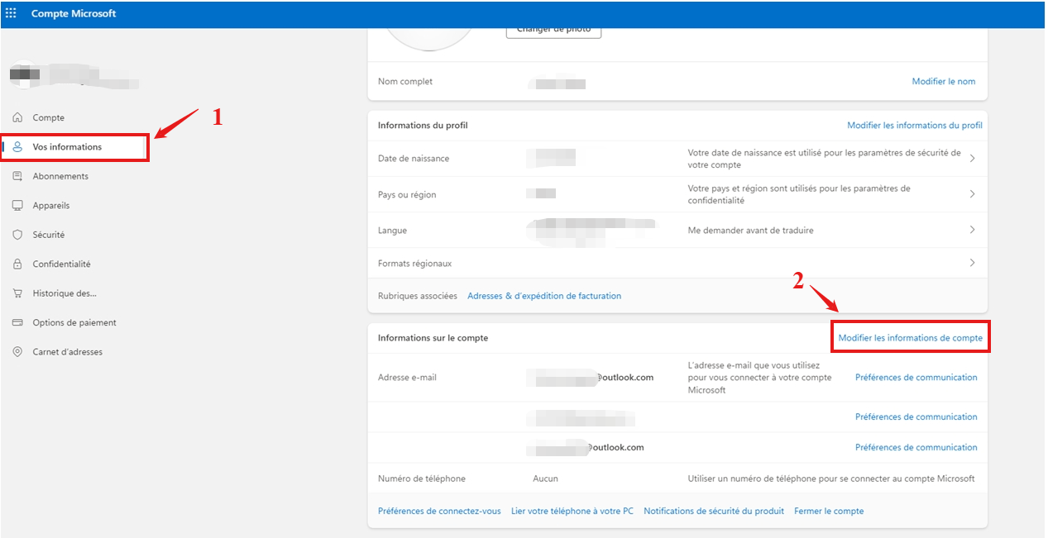Click the Formats régionaux label
Image resolution: width=1048 pixels, height=538 pixels.
[415, 264]
